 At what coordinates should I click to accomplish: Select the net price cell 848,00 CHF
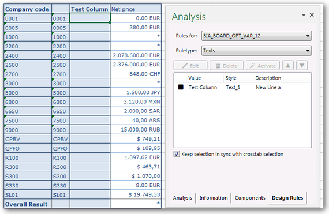(x=136, y=74)
